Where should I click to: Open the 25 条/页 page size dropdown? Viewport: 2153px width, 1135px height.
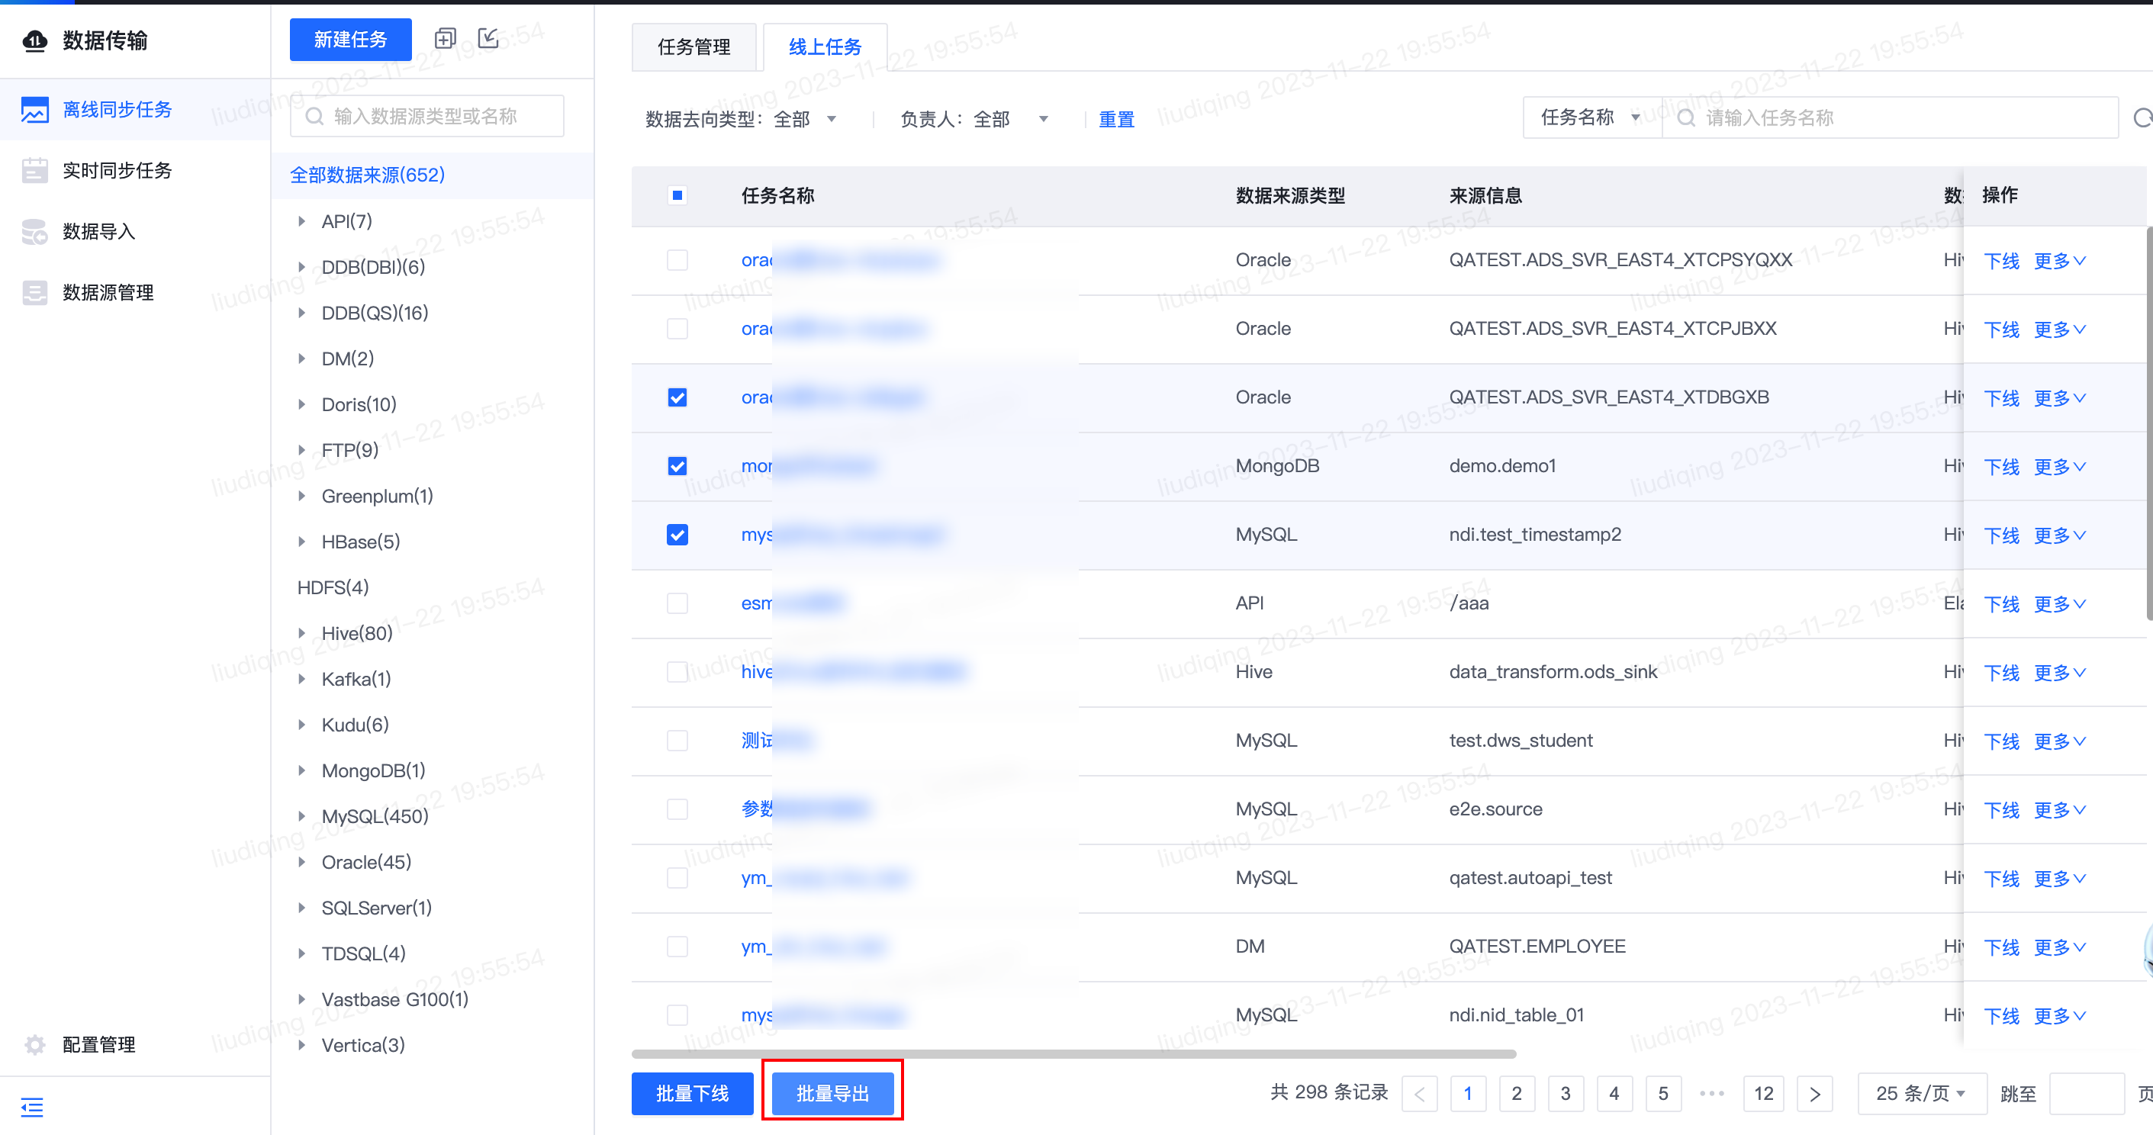(x=1922, y=1093)
